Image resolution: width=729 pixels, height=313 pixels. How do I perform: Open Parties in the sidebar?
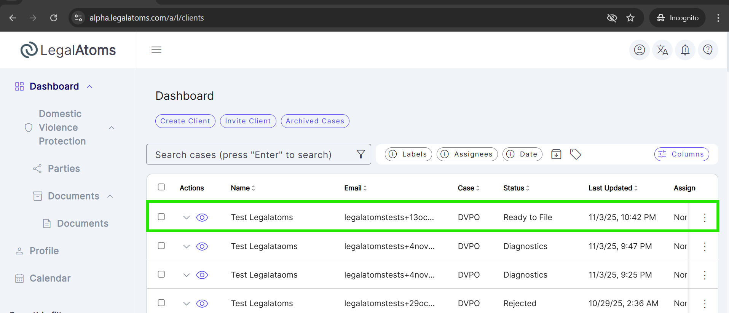64,169
